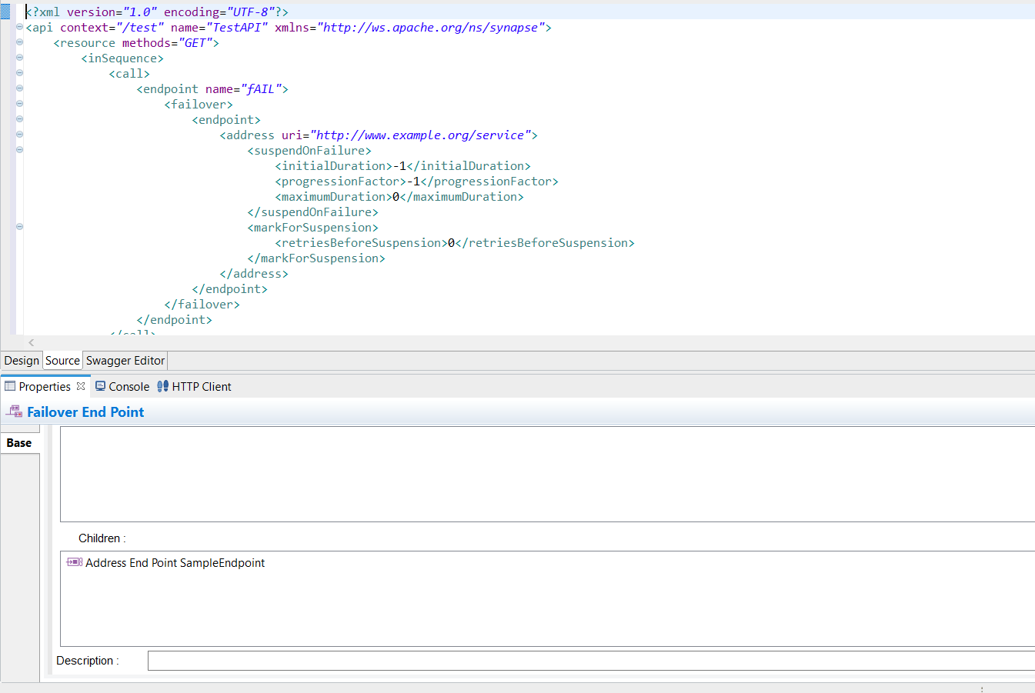1035x693 pixels.
Task: Collapse the inSequence element fold marker
Action: (18, 57)
